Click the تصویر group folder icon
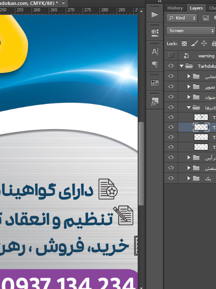The height and width of the screenshot is (289, 216). tap(196, 86)
